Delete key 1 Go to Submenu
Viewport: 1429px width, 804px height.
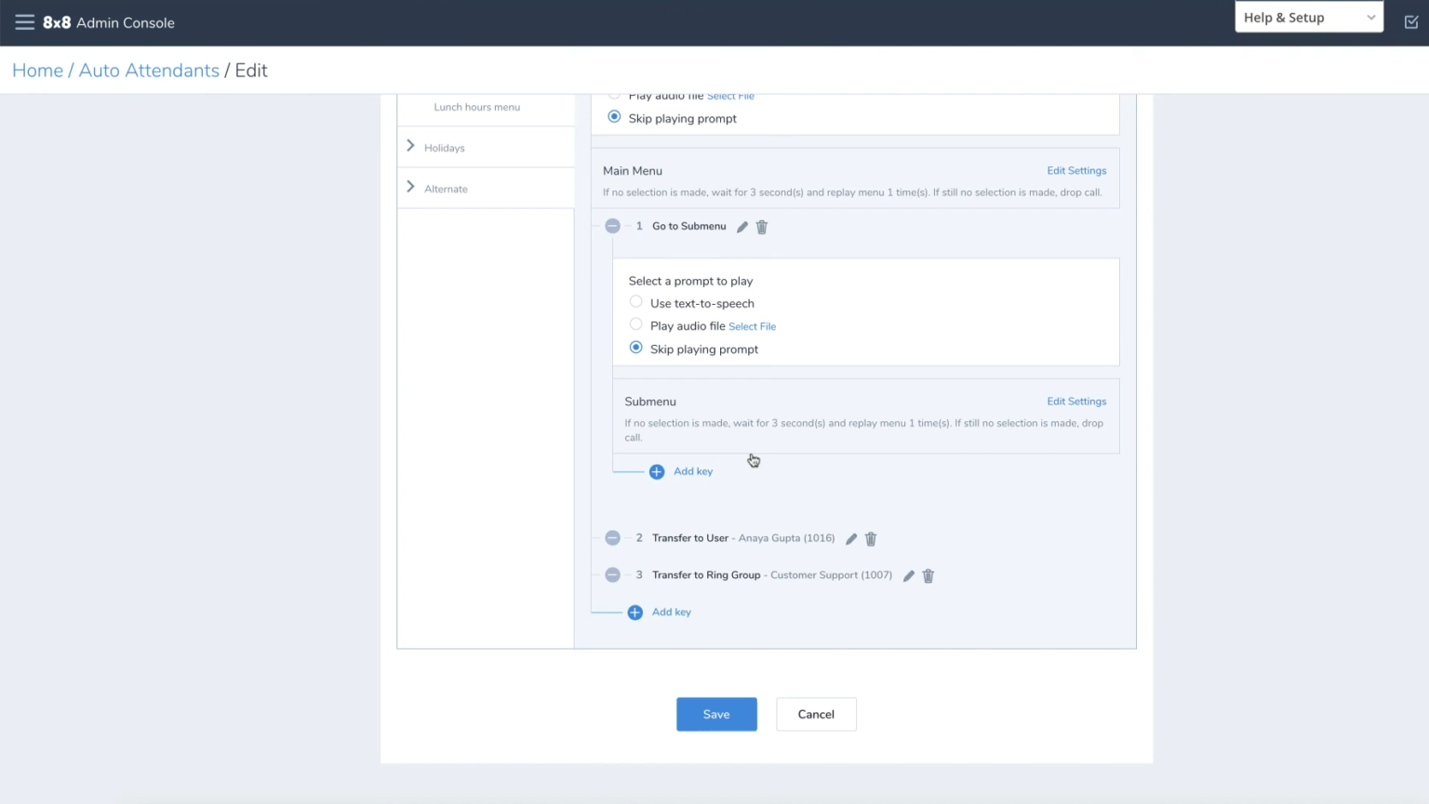pyautogui.click(x=762, y=227)
